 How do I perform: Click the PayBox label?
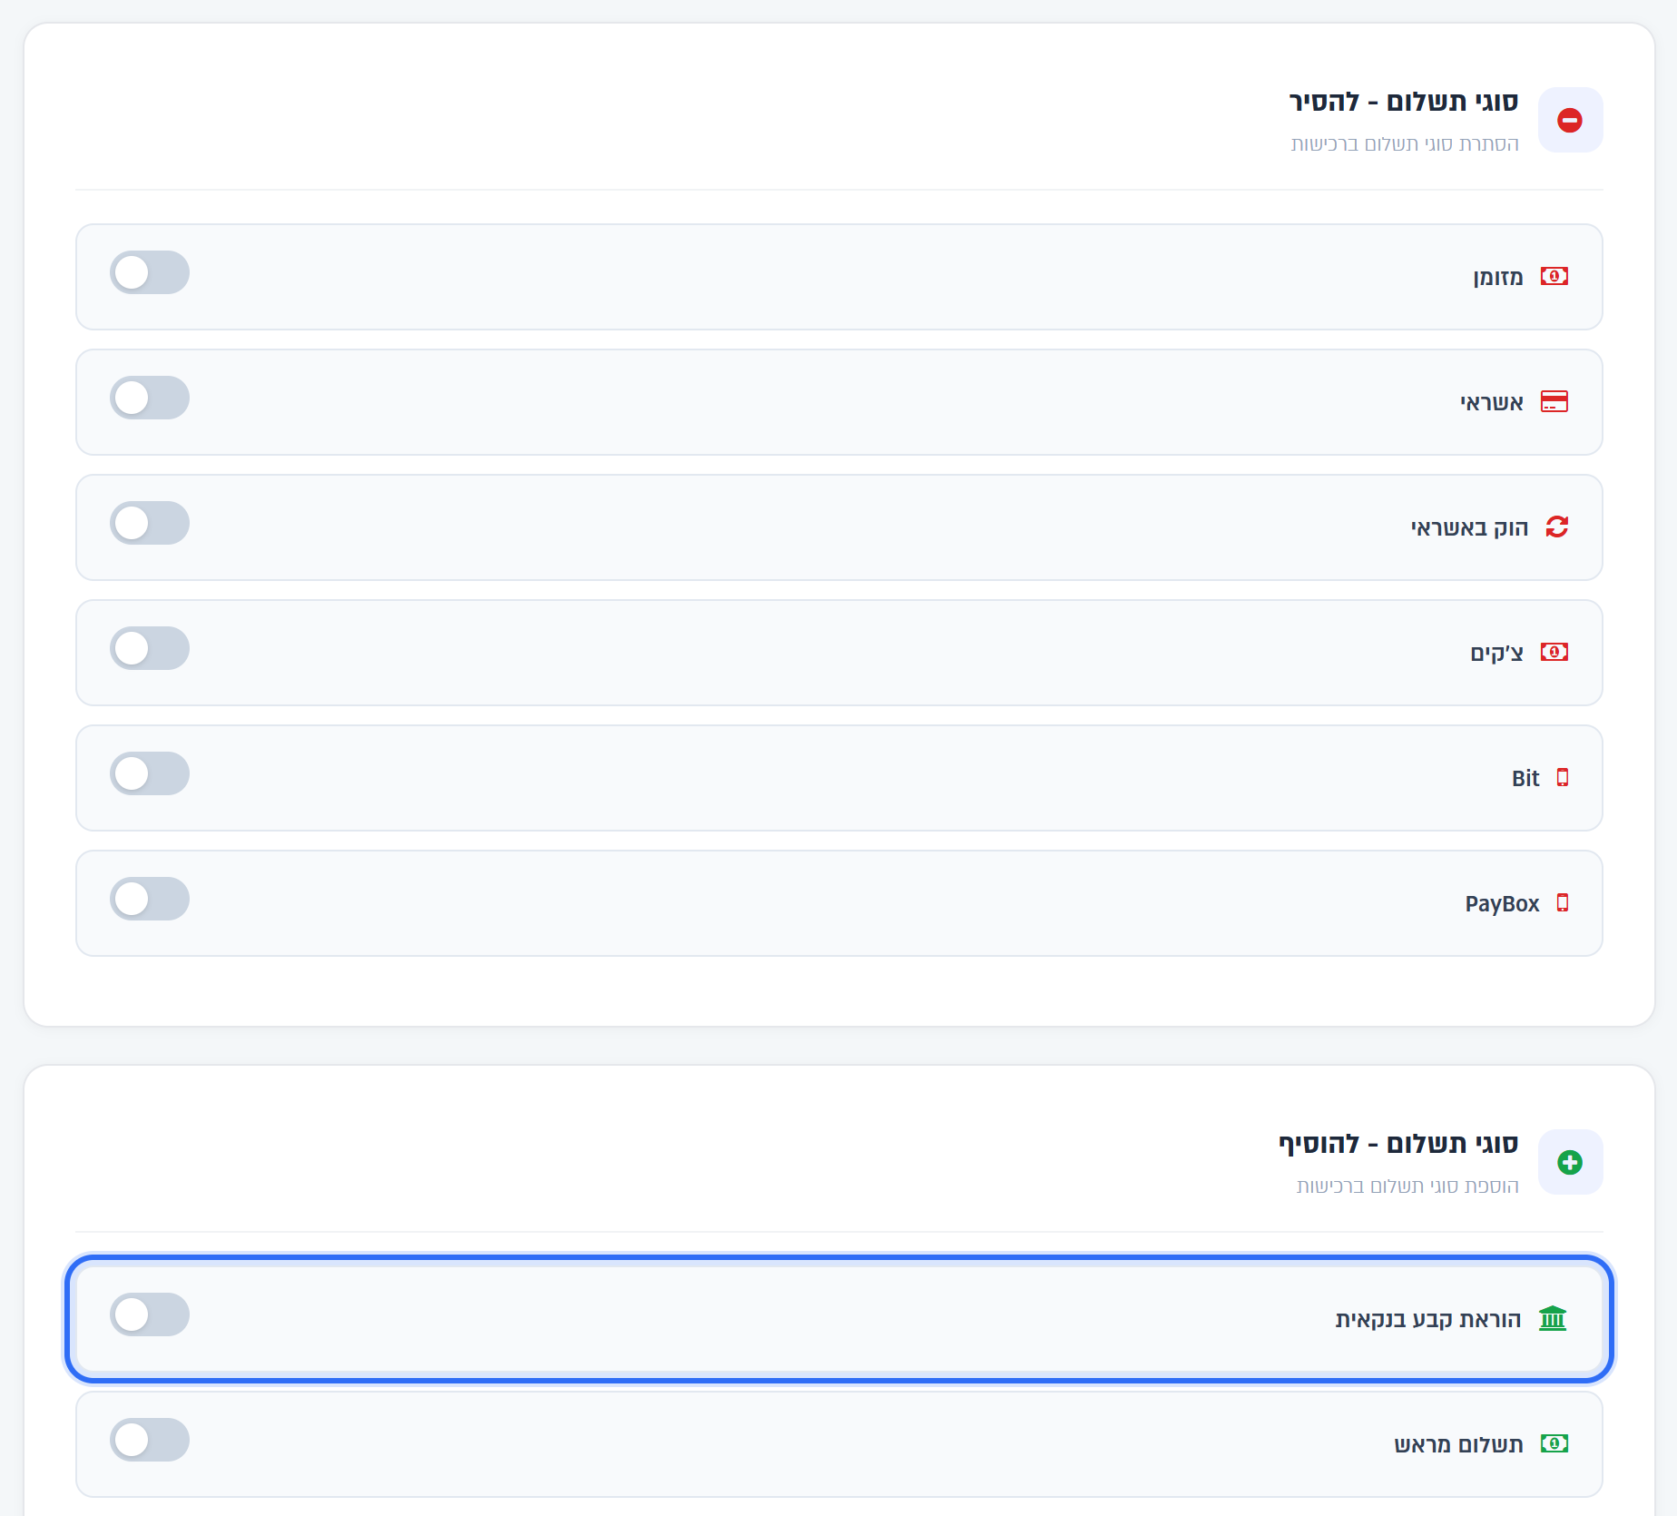point(1502,904)
